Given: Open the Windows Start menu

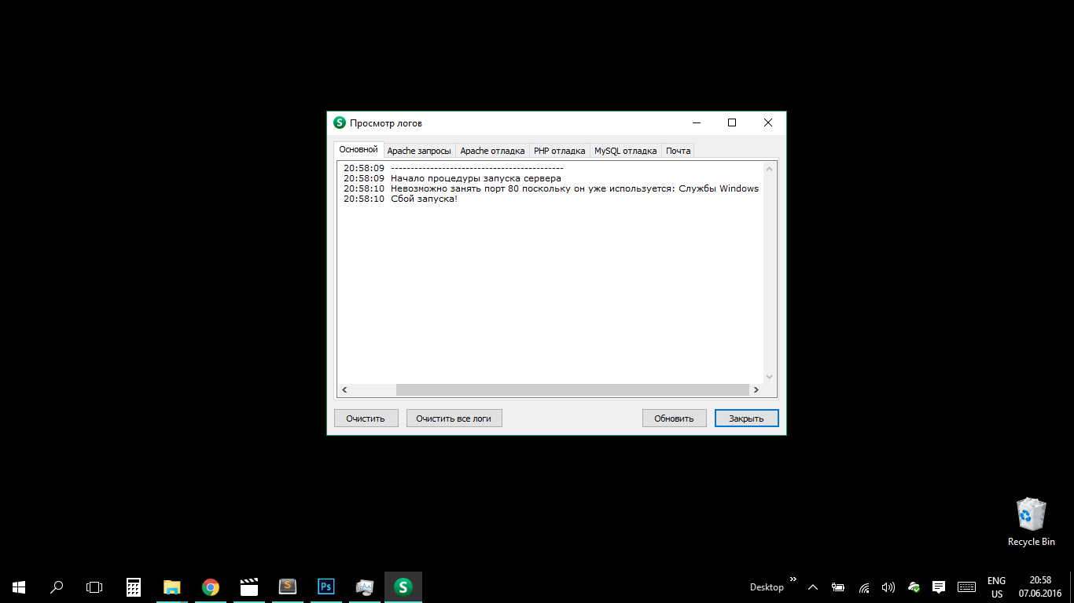Looking at the screenshot, I should click(x=19, y=587).
